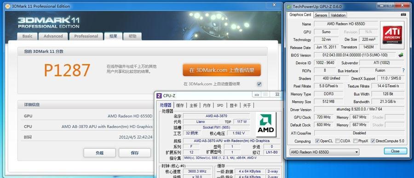The width and height of the screenshot is (414, 178).
Task: Click the GPU-Z screenshot camera icon
Action: (x=403, y=15)
